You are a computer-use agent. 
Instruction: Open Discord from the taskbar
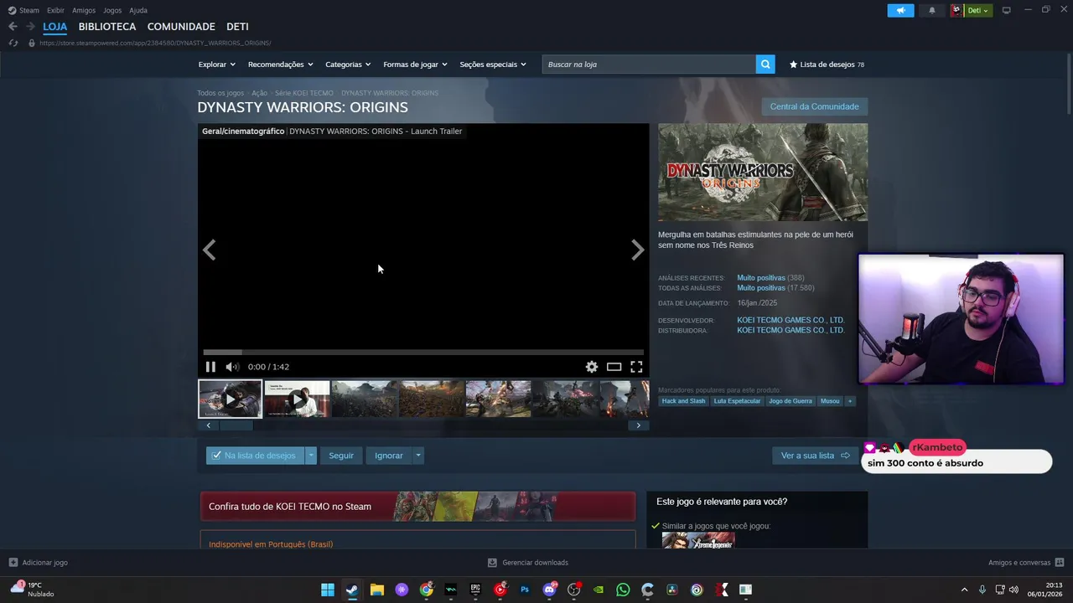[550, 590]
